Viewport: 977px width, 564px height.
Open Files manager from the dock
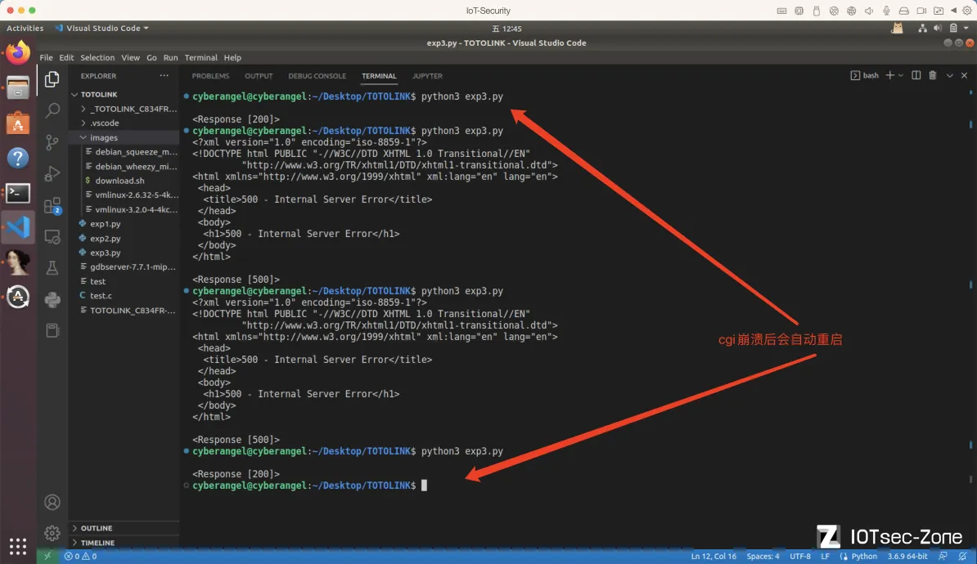[18, 88]
